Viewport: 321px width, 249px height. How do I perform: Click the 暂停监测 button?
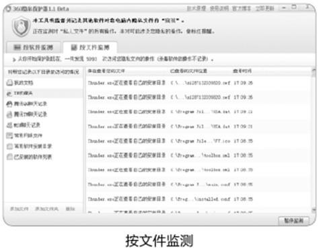[293, 221]
